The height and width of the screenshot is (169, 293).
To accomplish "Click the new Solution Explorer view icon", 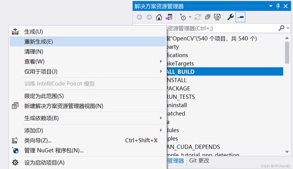I will click(x=15, y=106).
